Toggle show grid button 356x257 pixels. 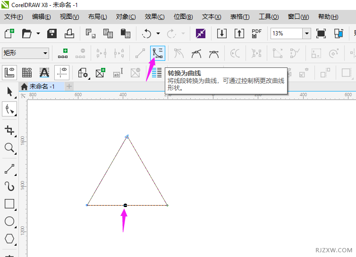pos(27,73)
